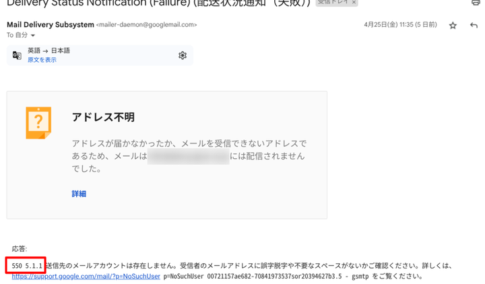This screenshot has width=485, height=284.
Task: Star this delivery failure email
Action: click(453, 26)
